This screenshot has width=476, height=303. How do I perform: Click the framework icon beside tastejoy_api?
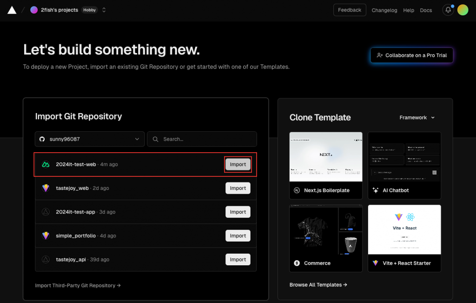(46, 260)
